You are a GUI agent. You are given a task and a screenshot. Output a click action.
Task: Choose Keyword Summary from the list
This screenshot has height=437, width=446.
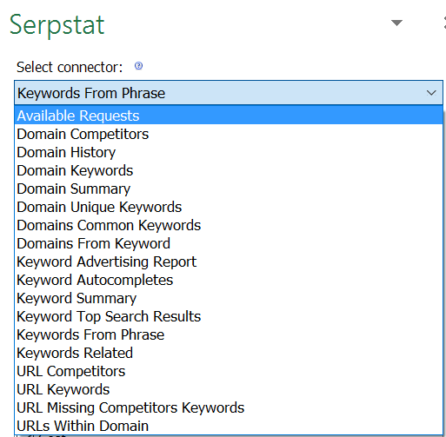point(229,298)
